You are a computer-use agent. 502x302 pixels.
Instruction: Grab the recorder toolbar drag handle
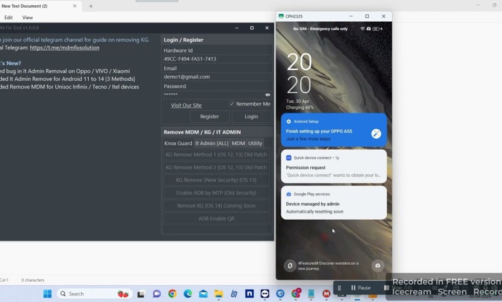click(x=339, y=288)
